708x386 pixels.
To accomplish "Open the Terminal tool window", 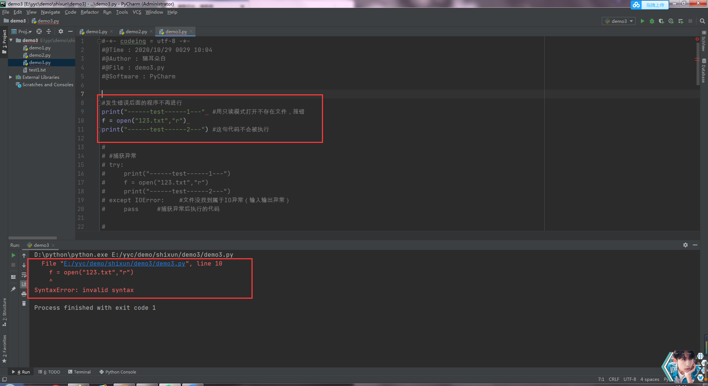I will click(x=79, y=372).
